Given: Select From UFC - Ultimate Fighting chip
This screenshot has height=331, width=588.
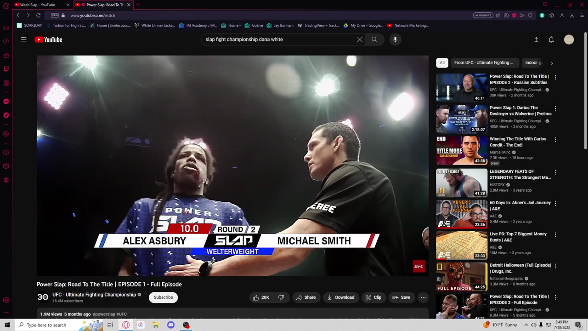Looking at the screenshot, I should [484, 63].
